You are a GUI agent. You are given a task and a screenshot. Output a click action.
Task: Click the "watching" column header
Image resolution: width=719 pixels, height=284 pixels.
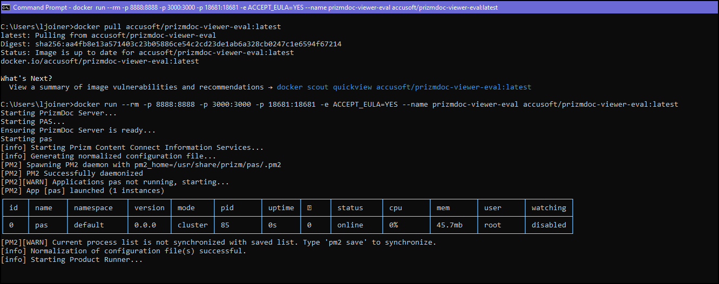548,208
